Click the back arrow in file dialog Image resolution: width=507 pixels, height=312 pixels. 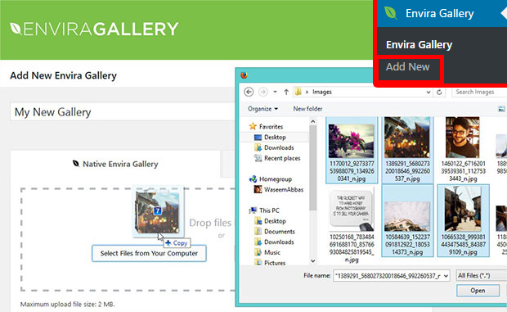pyautogui.click(x=249, y=92)
